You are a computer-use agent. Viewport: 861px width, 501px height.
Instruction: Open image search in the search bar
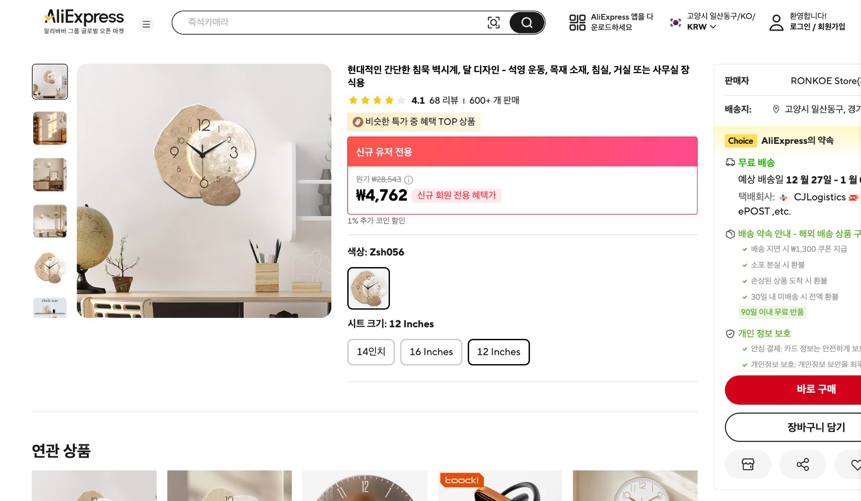(493, 23)
